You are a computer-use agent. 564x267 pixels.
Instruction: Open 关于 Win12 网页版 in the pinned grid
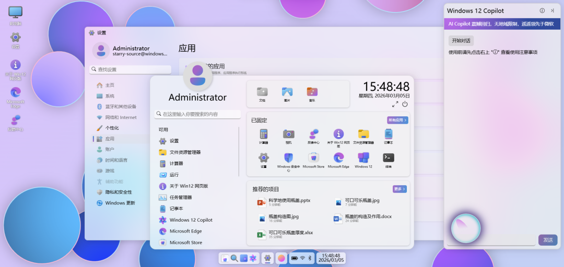point(338,138)
